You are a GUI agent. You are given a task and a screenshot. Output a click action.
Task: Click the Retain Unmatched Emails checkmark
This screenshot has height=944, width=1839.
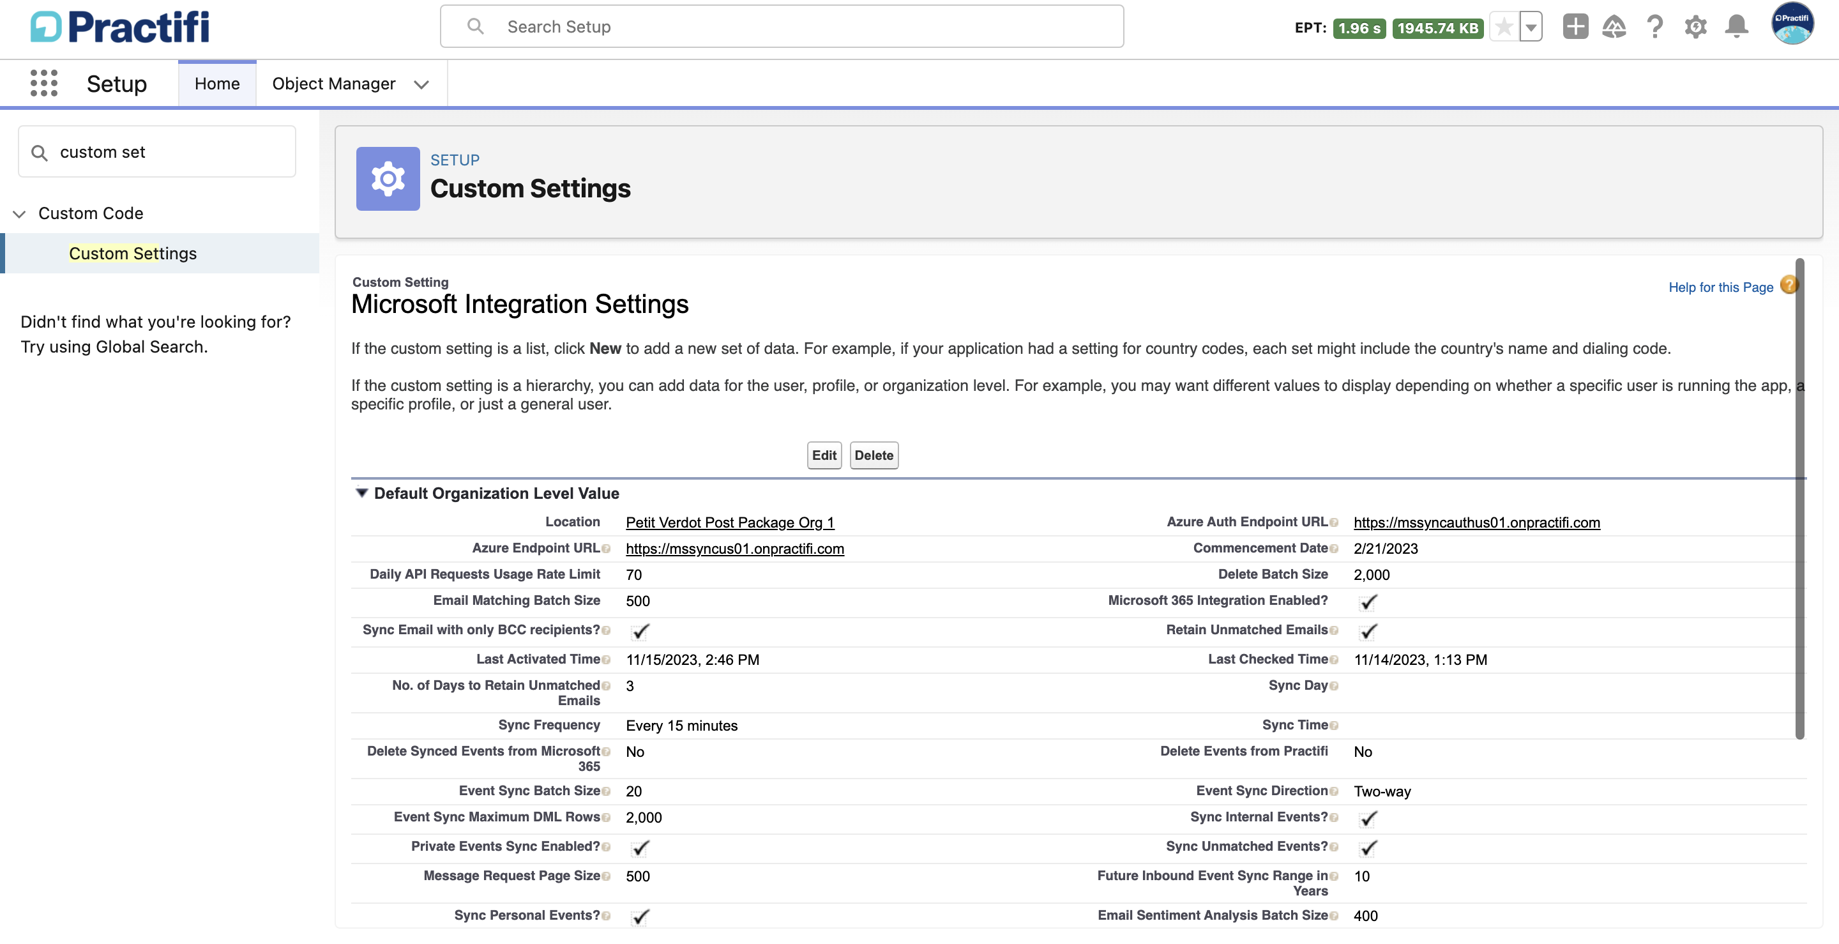[1368, 632]
